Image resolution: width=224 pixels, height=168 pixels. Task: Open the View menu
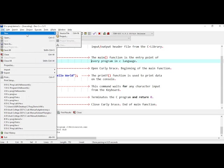point(22,30)
